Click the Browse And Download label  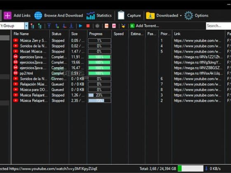[x=64, y=16]
